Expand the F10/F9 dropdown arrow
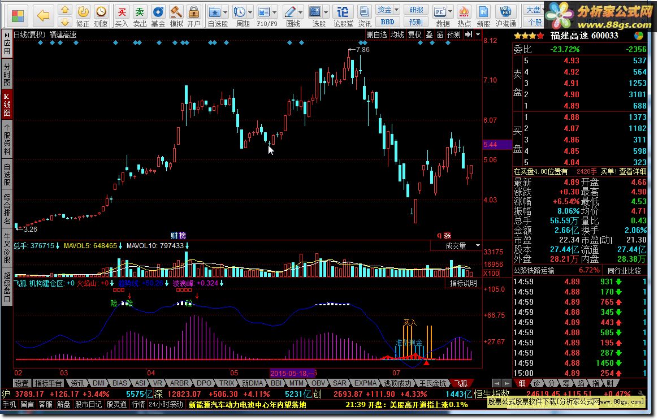Viewport: 658px width, 420px height. click(x=275, y=12)
